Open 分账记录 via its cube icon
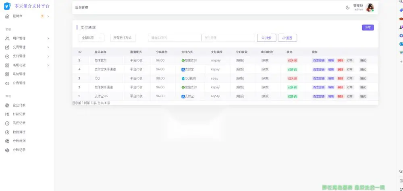403x191 pixels. point(7,150)
